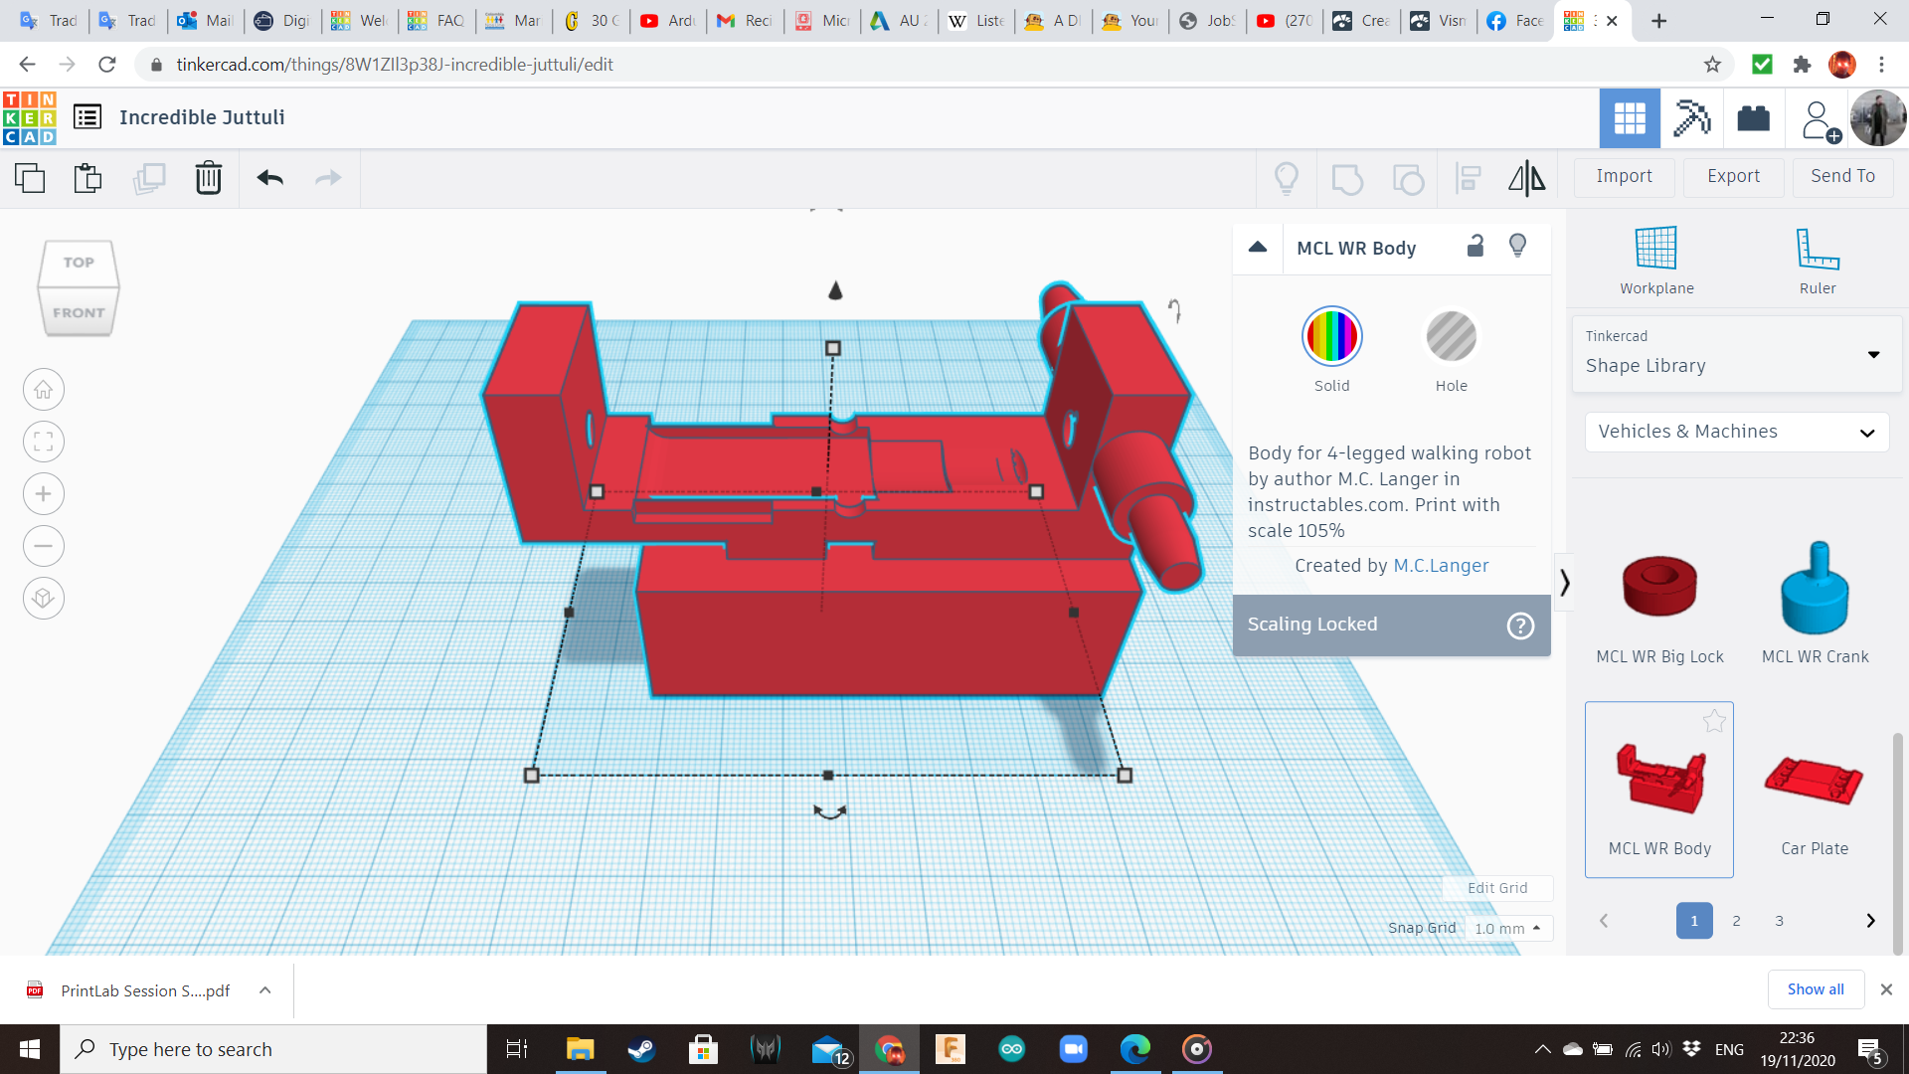Go to shapes page 2
Viewport: 1909px width, 1074px height.
(x=1736, y=921)
